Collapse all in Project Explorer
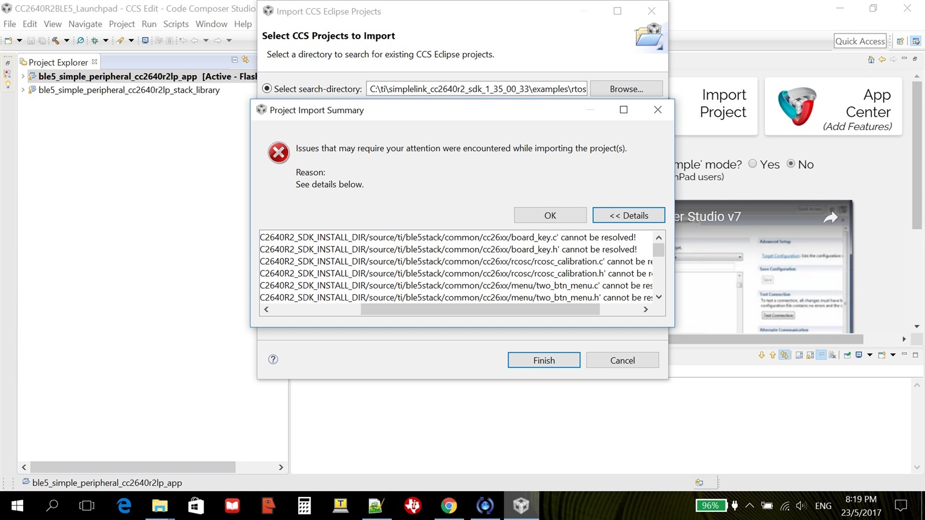 click(235, 60)
